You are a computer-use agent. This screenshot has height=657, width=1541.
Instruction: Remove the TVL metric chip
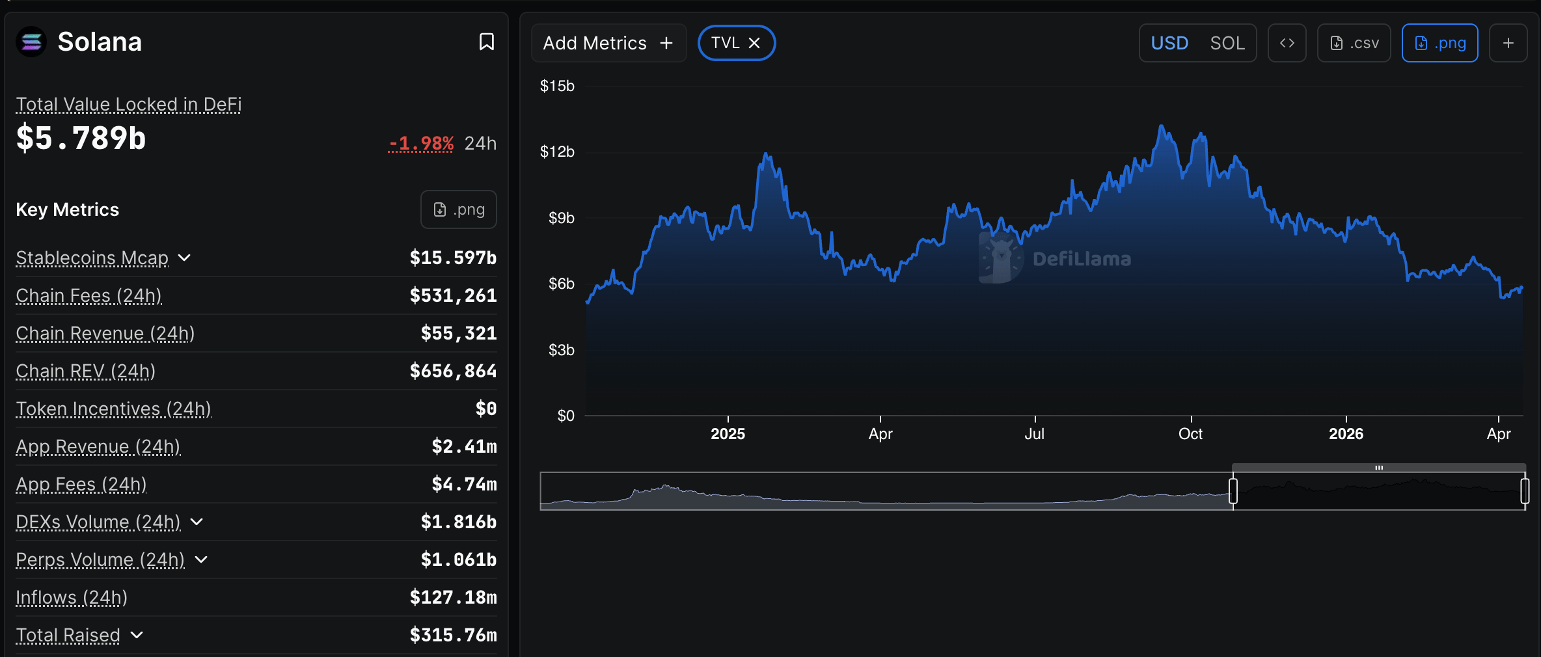pyautogui.click(x=754, y=43)
